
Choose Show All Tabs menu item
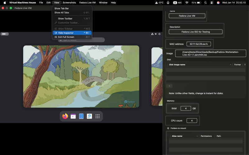tap(72, 12)
